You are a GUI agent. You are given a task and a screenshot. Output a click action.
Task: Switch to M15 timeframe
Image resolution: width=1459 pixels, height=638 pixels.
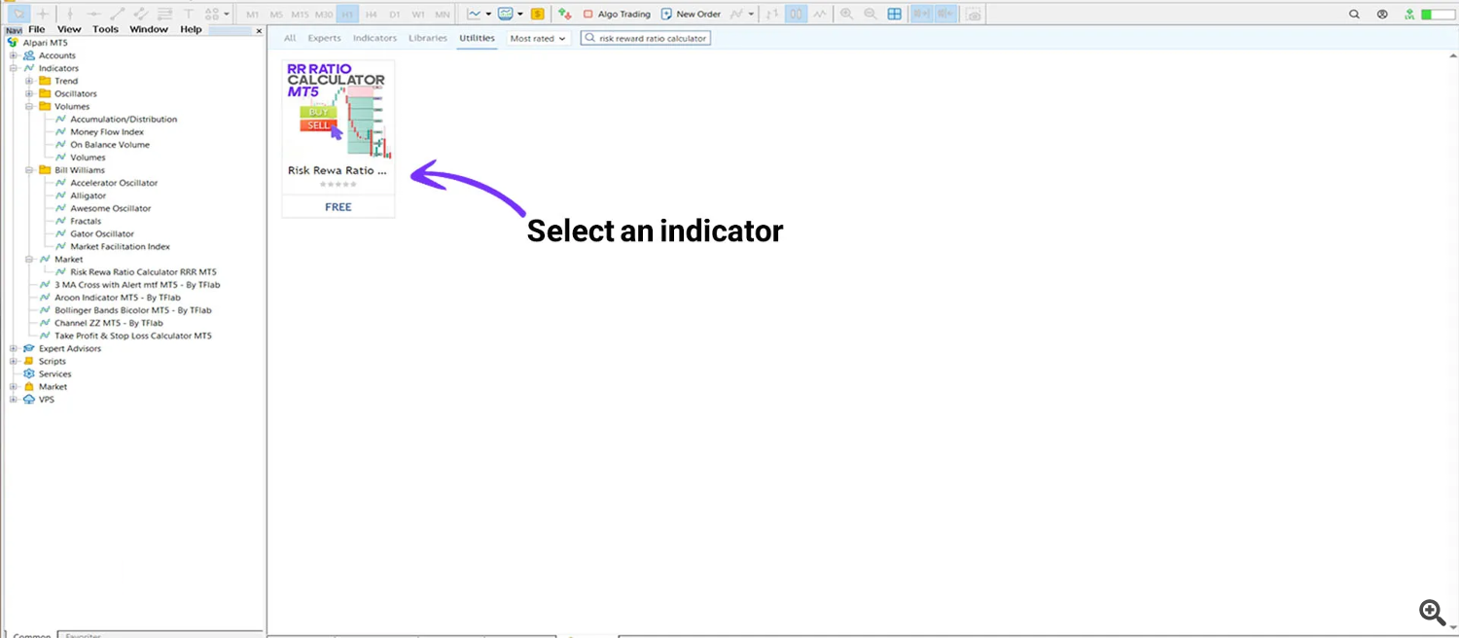coord(300,15)
